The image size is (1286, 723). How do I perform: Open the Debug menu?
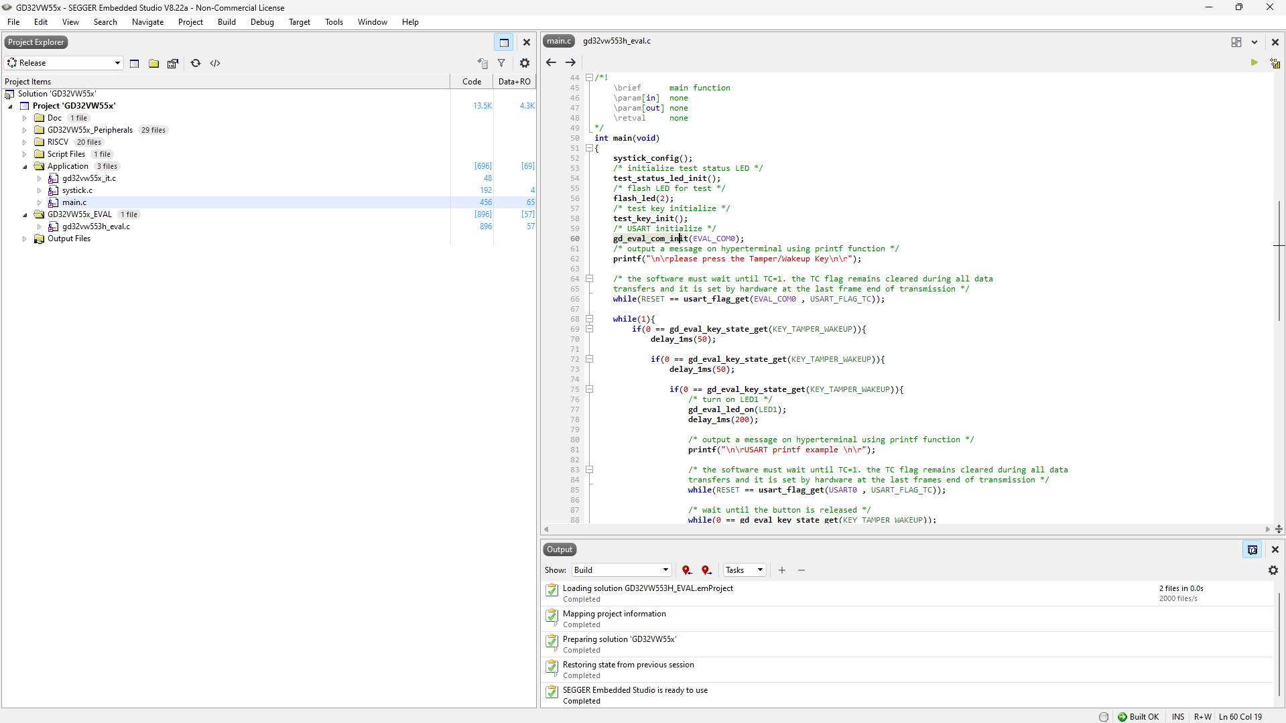click(262, 22)
